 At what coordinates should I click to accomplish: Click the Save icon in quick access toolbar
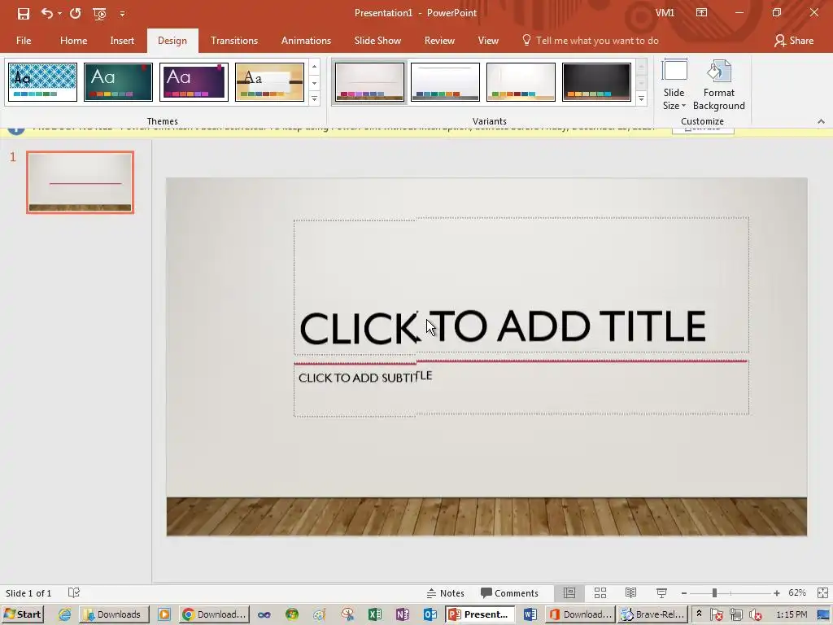tap(24, 13)
